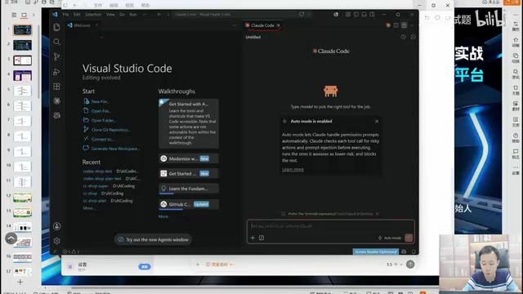
Task: Click the slash command icon in Claude input
Action: [261, 238]
